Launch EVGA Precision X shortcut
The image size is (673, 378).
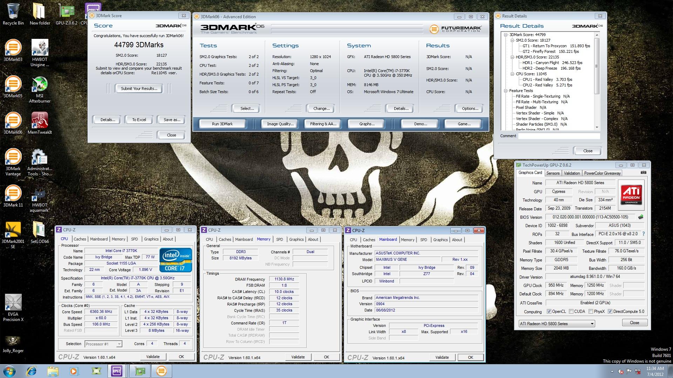13,307
